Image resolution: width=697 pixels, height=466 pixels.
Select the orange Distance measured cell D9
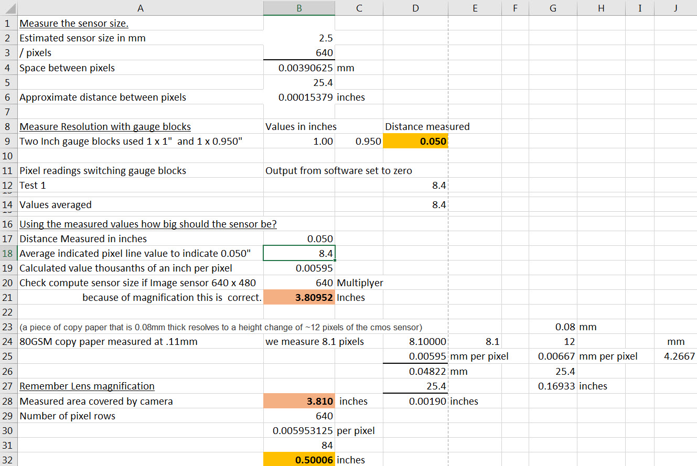415,142
